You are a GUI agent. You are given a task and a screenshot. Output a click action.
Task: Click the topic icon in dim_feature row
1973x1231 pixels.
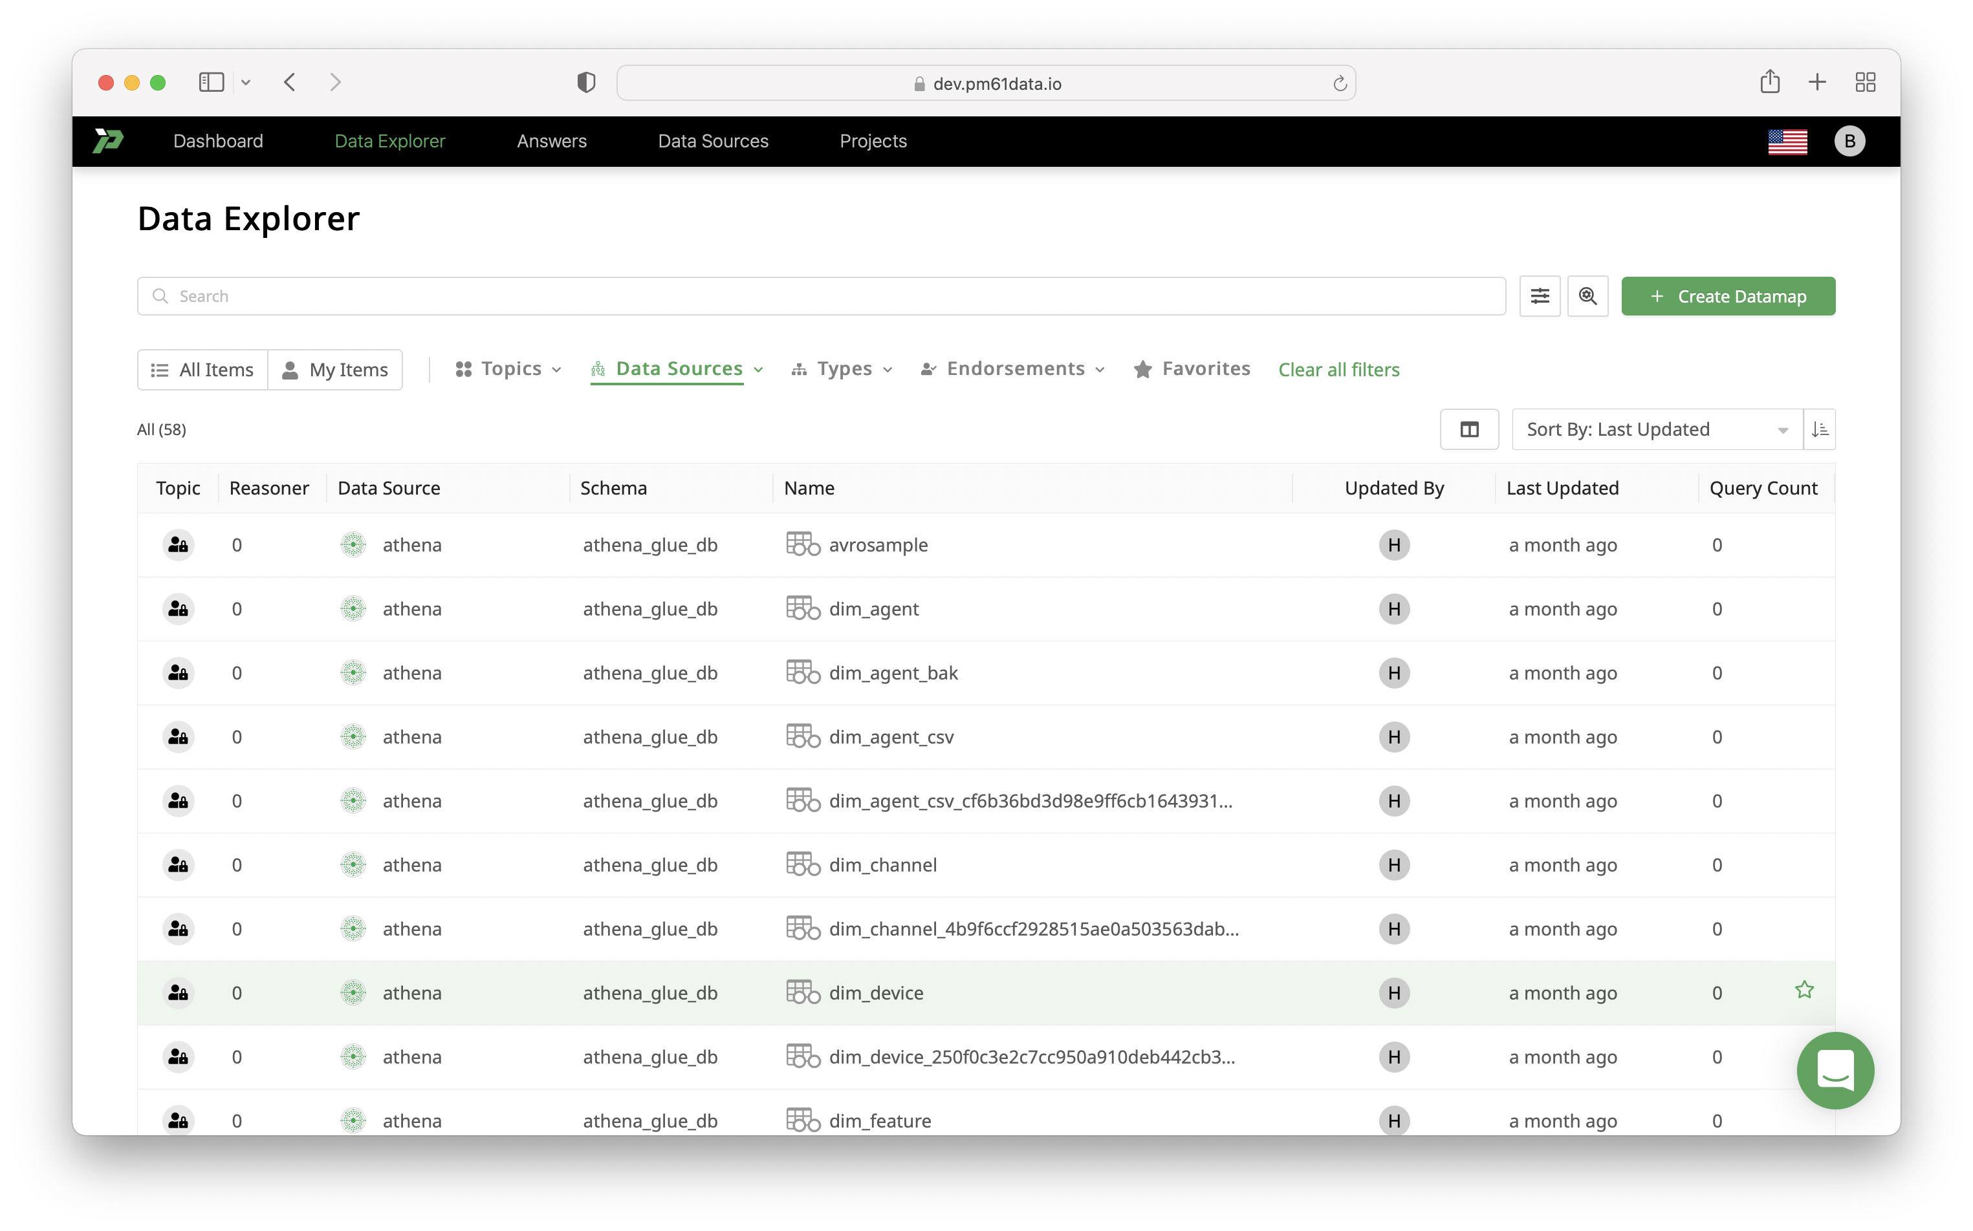pyautogui.click(x=179, y=1120)
